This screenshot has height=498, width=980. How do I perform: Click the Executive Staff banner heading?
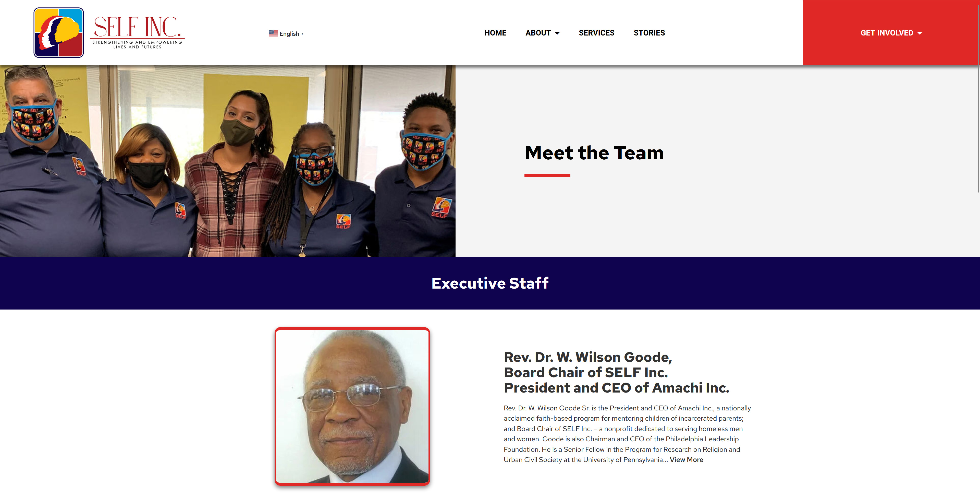[490, 283]
